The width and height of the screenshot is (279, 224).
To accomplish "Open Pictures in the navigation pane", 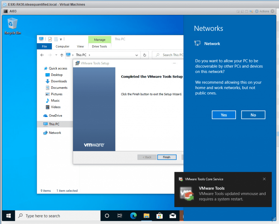I will point(54,94).
